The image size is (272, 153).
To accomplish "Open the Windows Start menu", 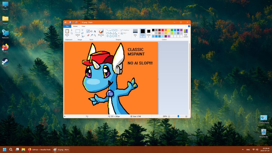I will (x=5, y=149).
